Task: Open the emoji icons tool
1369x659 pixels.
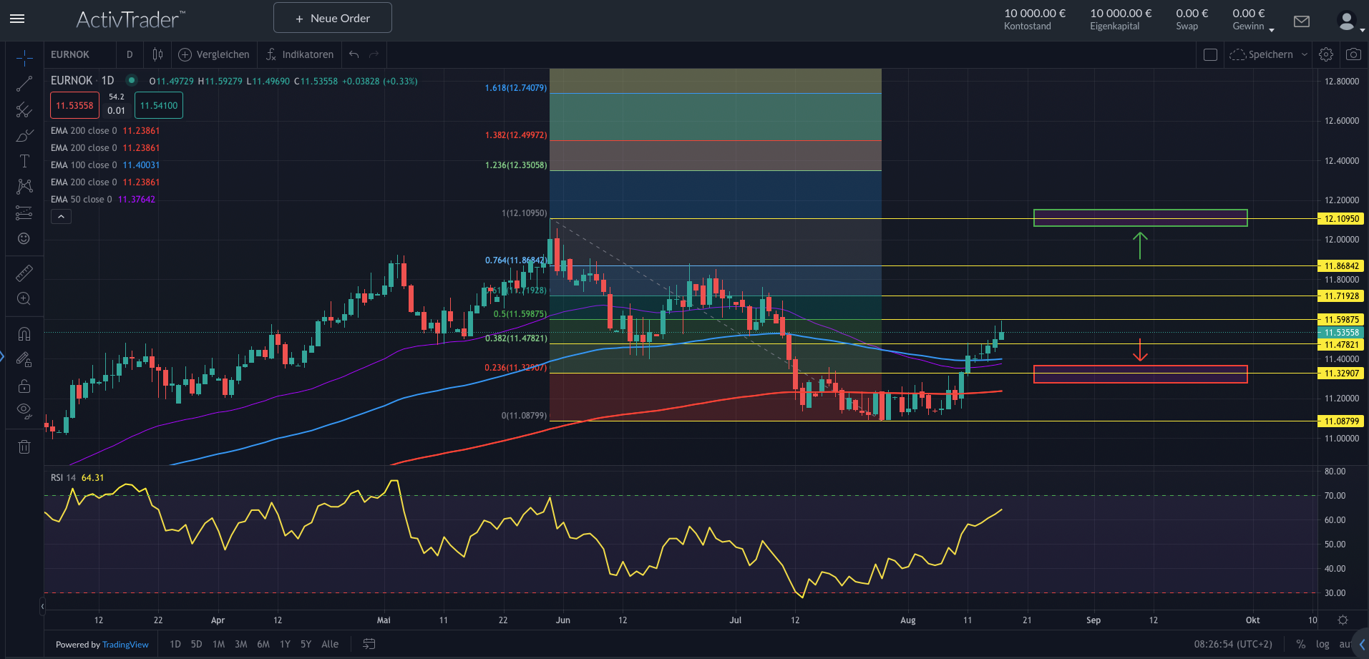Action: [24, 238]
